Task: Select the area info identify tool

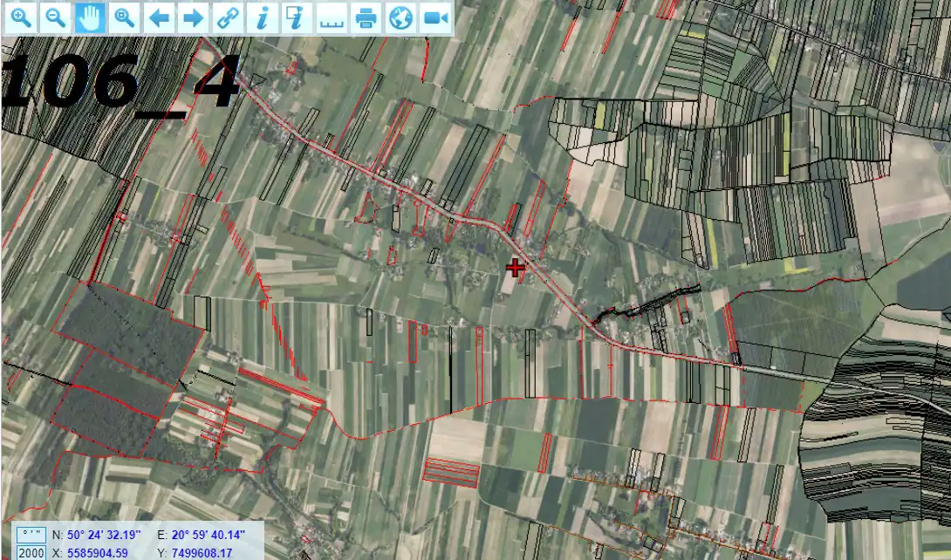Action: click(297, 17)
